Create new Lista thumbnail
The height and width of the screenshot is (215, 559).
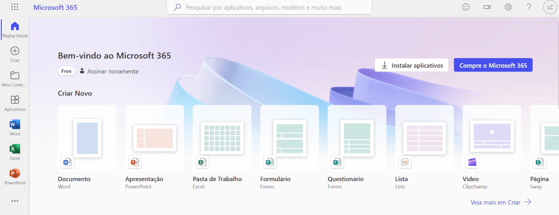[x=424, y=138]
